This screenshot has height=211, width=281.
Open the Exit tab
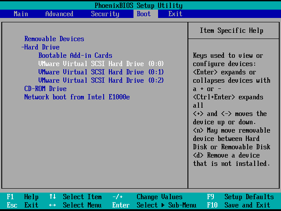point(175,14)
